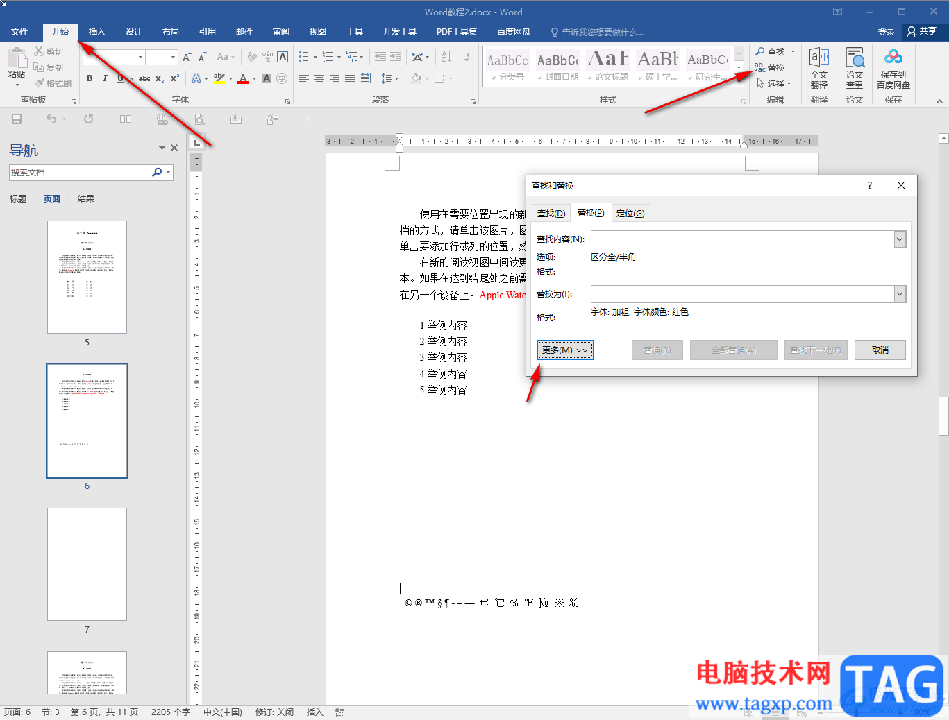The width and height of the screenshot is (949, 720).
Task: Center the paragraph text
Action: (x=319, y=78)
